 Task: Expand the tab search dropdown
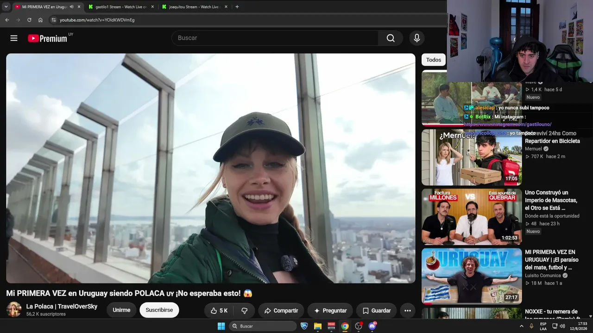coord(6,7)
